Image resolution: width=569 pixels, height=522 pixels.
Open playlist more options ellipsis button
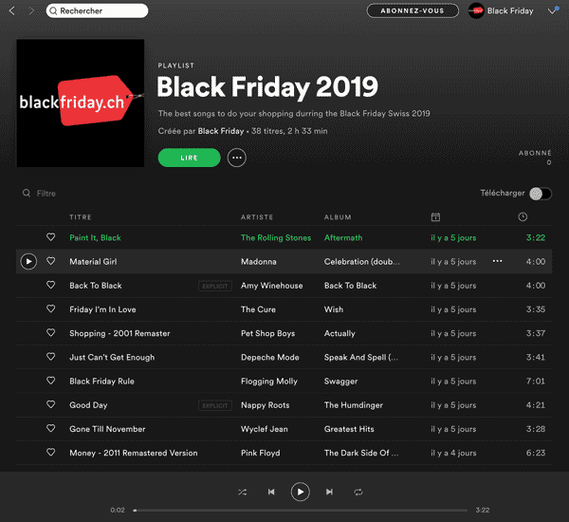pos(236,158)
